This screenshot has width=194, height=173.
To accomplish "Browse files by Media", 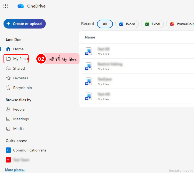I will pos(18,129).
